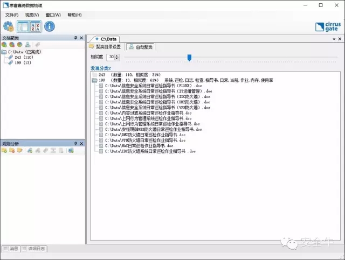Select file IDC防火墙系统日常巡检作业指导书 .doc
Image resolution: width=345 pixels, height=260 pixels.
(x=150, y=151)
